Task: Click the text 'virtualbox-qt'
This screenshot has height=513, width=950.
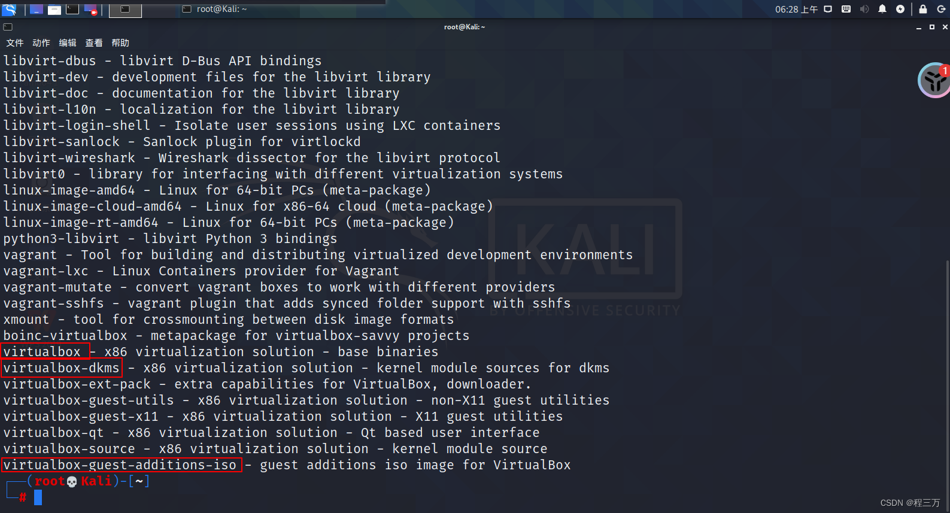Action: point(53,432)
